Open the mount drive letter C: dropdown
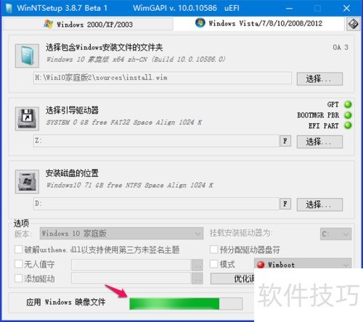This screenshot has height=322, width=363. [x=335, y=234]
